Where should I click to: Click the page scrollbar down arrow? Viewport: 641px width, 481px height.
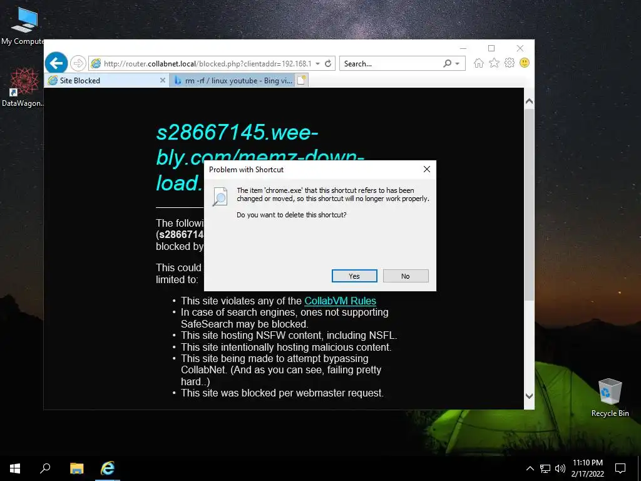click(x=529, y=396)
